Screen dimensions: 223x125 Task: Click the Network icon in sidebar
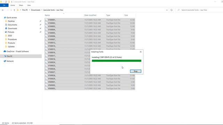5,61
